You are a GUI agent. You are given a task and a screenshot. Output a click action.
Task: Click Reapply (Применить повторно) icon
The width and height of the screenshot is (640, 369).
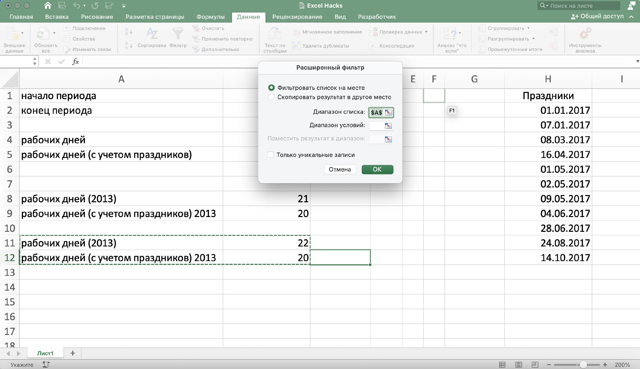tap(195, 39)
